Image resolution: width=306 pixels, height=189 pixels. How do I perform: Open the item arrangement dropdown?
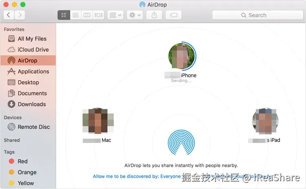coord(115,15)
